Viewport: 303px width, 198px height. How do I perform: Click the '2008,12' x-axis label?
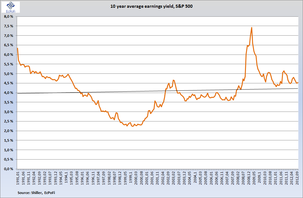(x=249, y=178)
